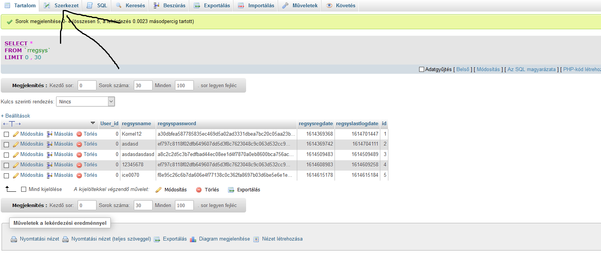Click the top Sorok száma input field
This screenshot has height=254, width=601.
[x=143, y=85]
